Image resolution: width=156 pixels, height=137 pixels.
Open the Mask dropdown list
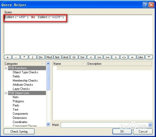click(150, 125)
